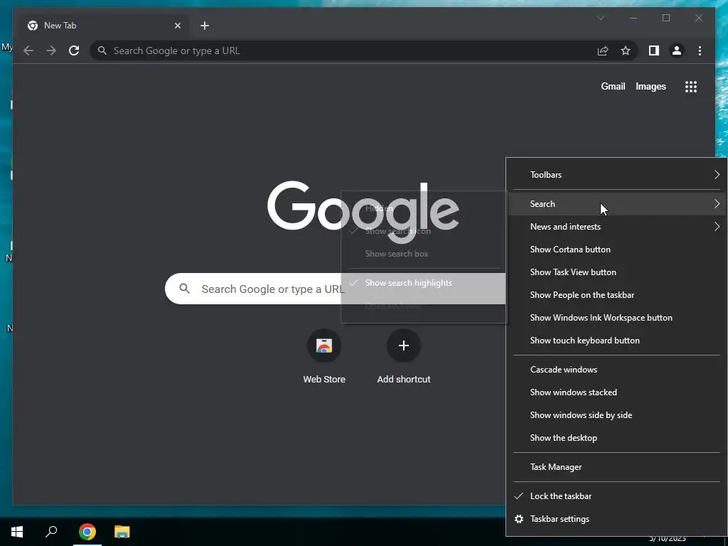Open Chrome side panel icon
Image resolution: width=728 pixels, height=546 pixels.
(654, 50)
